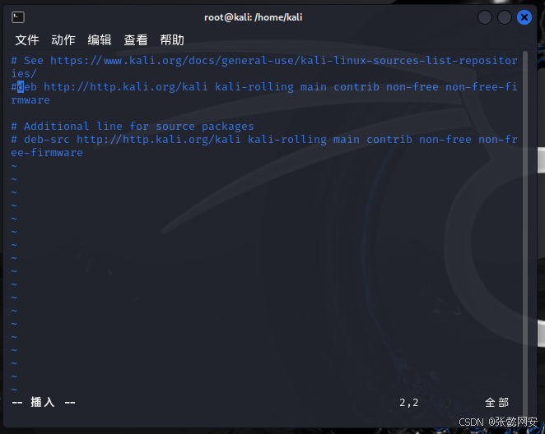Click 'kali-rolling' in the #deb line

tap(254, 87)
